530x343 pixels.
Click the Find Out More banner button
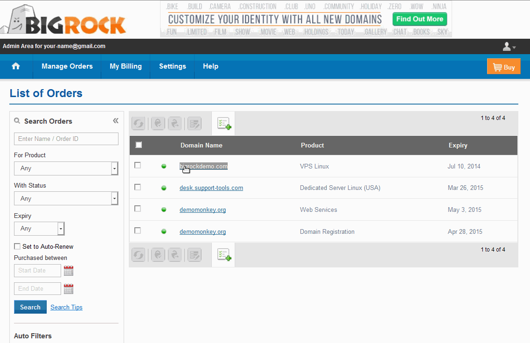(x=420, y=19)
